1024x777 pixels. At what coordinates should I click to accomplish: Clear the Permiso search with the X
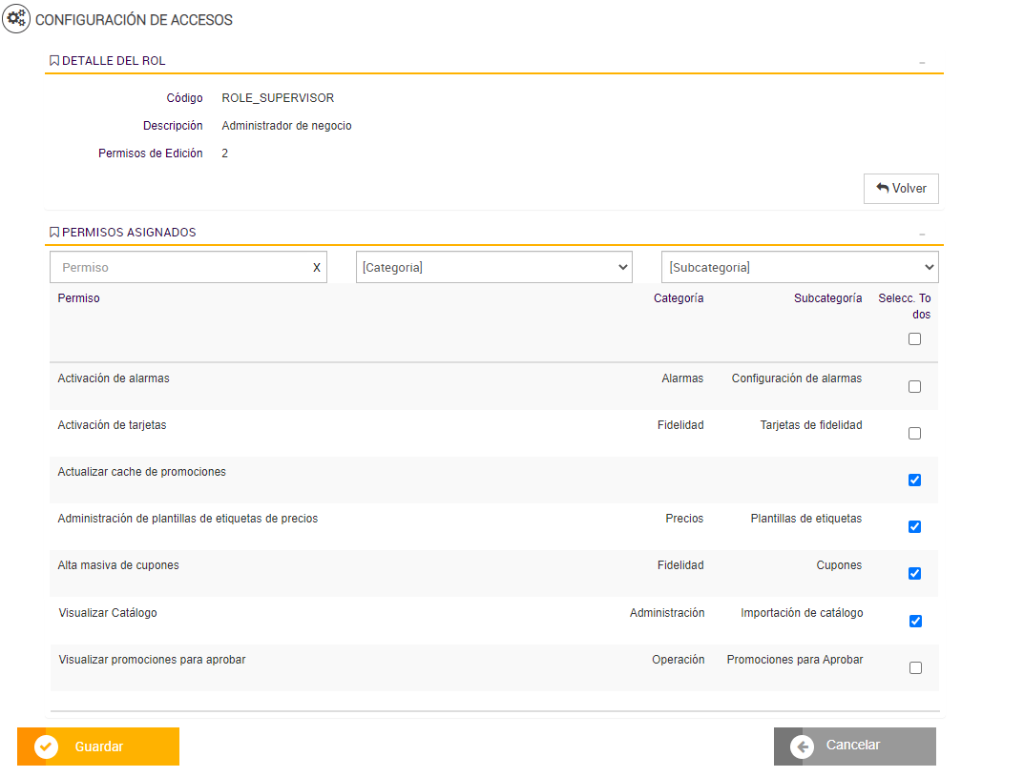pos(317,268)
